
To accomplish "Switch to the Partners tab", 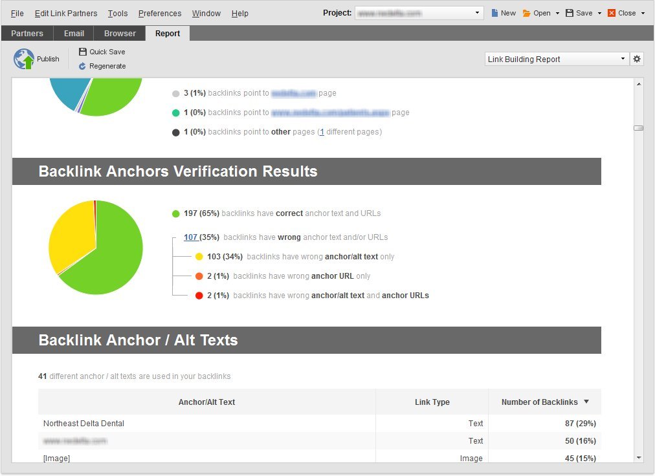I will point(27,34).
